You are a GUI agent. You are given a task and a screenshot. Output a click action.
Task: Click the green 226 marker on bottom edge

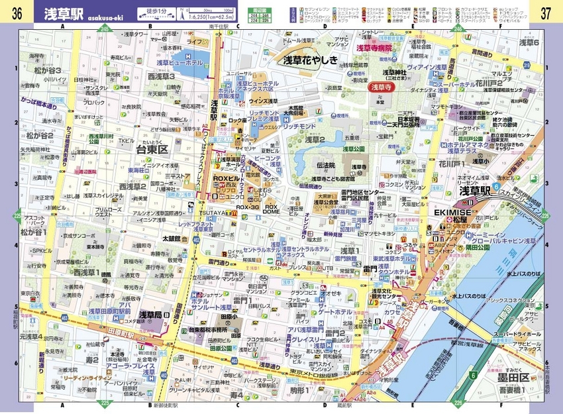pyautogui.click(x=458, y=403)
